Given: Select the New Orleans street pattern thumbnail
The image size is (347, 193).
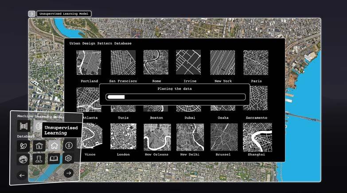Looking at the screenshot, I should pos(157,137).
